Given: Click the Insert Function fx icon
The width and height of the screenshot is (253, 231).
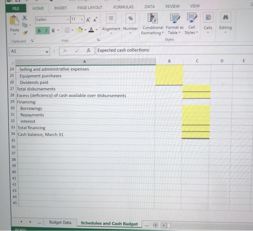Looking at the screenshot, I should pyautogui.click(x=89, y=51).
